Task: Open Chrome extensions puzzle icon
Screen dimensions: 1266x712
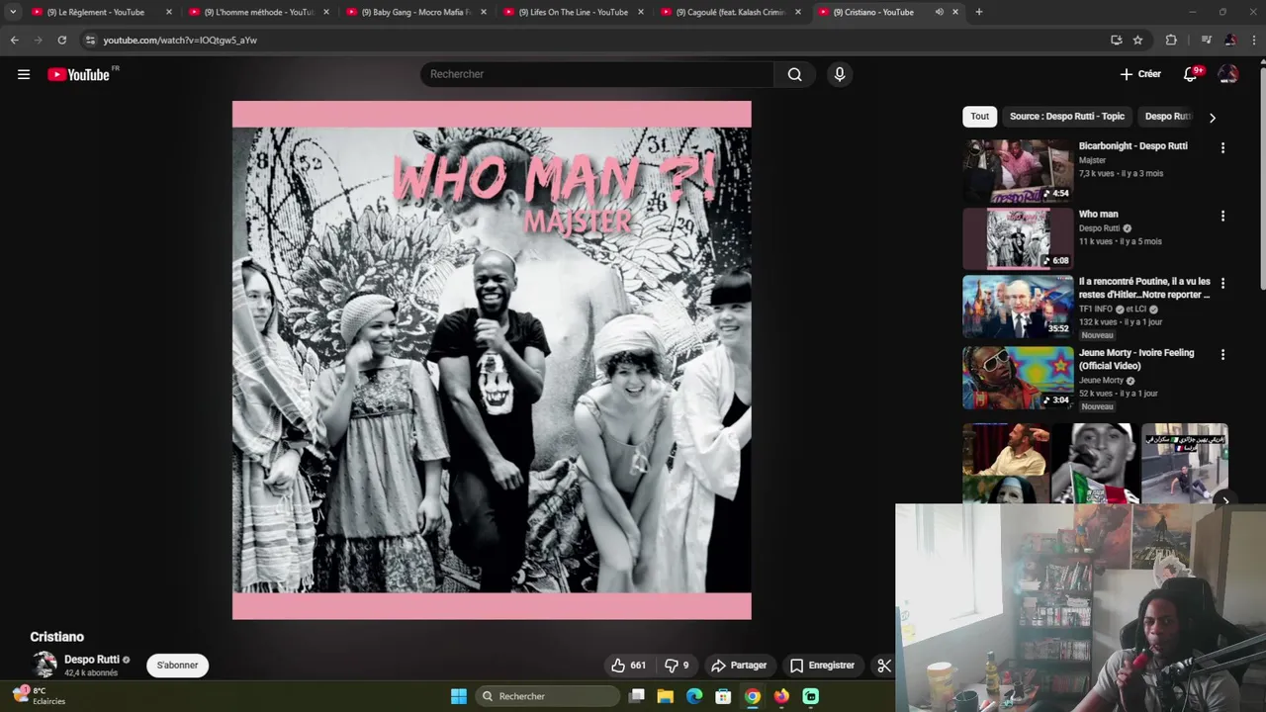Action: pyautogui.click(x=1171, y=40)
